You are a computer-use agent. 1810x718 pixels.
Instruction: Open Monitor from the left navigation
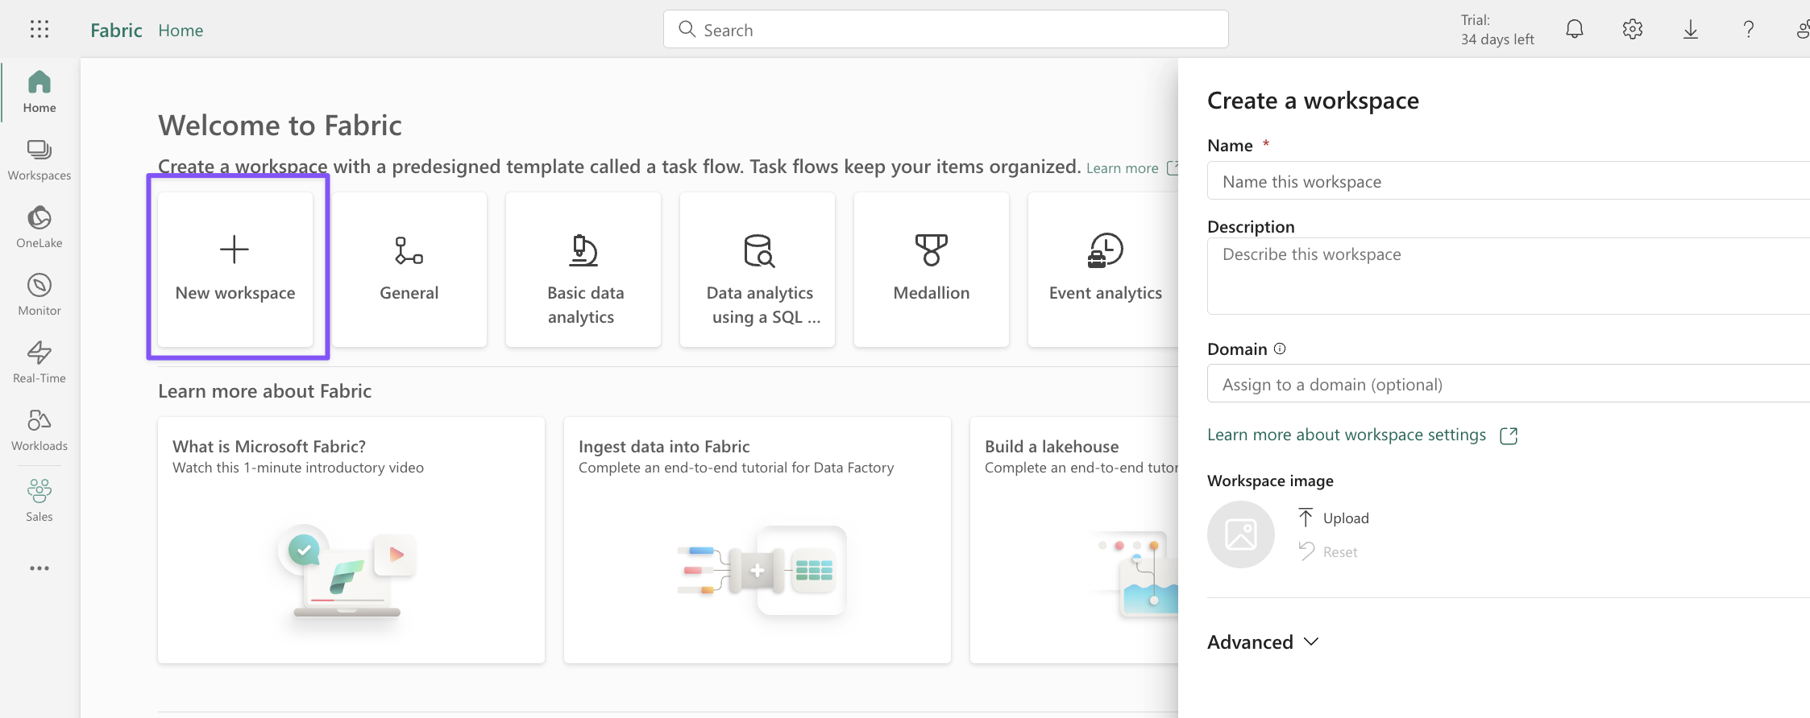39,295
